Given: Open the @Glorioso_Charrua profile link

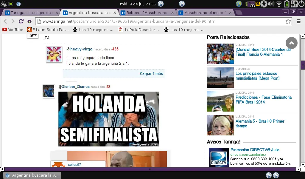Looking at the screenshot, I should [x=74, y=87].
